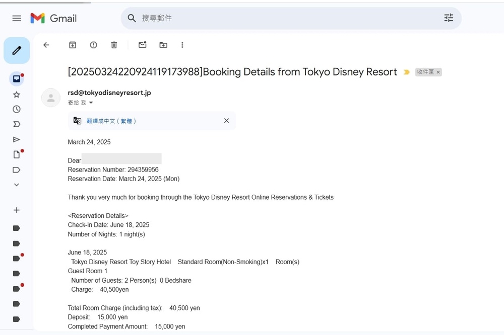Click the sender profile avatar
The width and height of the screenshot is (504, 335).
[51, 98]
